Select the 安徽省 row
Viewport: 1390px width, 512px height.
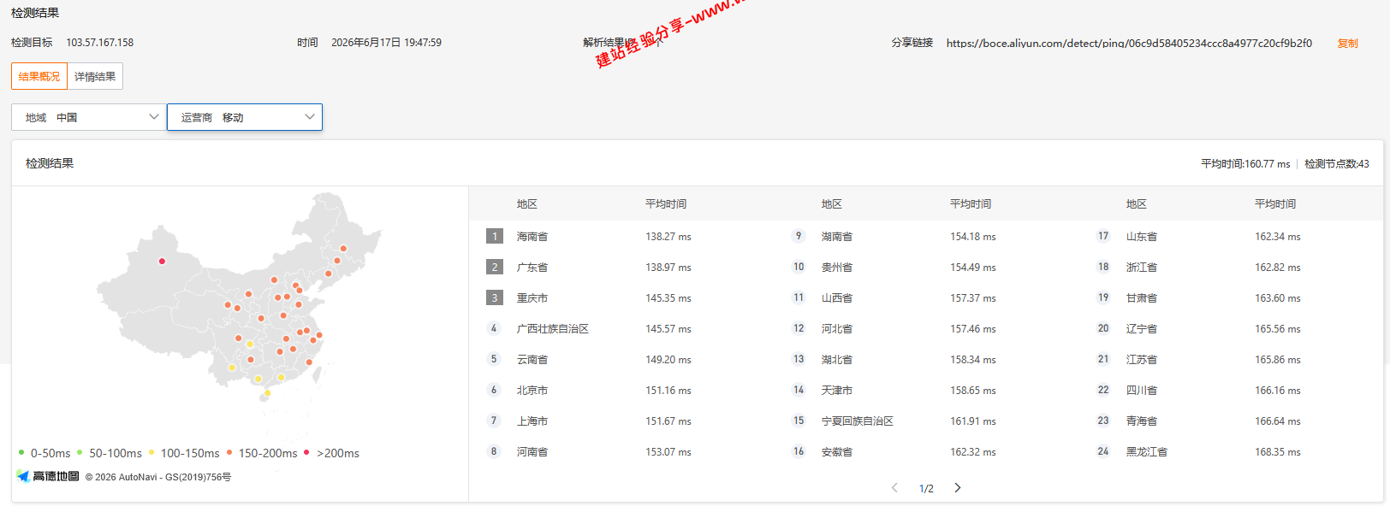pyautogui.click(x=926, y=451)
